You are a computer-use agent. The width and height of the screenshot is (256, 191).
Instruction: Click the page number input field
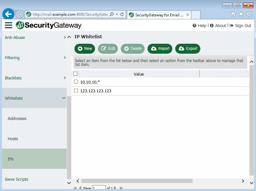tap(99, 187)
